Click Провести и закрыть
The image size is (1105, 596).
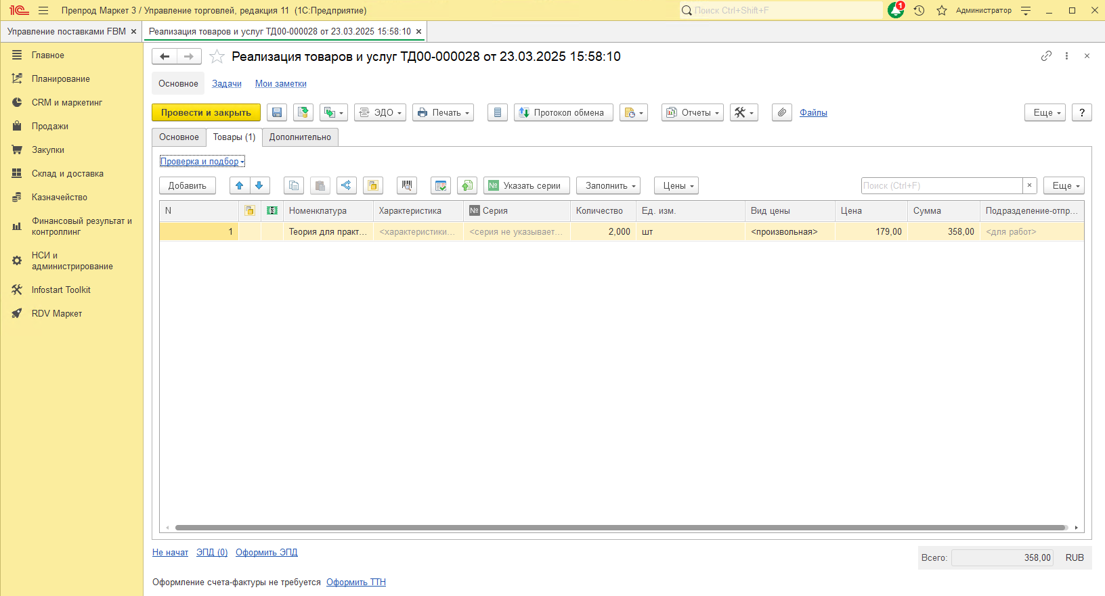[206, 112]
